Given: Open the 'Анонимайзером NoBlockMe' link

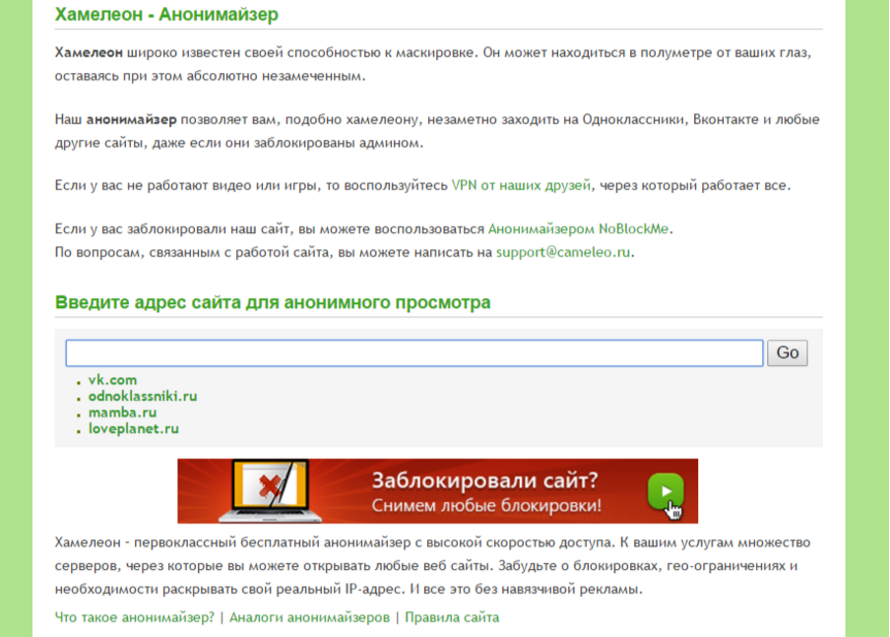Looking at the screenshot, I should coord(578,228).
